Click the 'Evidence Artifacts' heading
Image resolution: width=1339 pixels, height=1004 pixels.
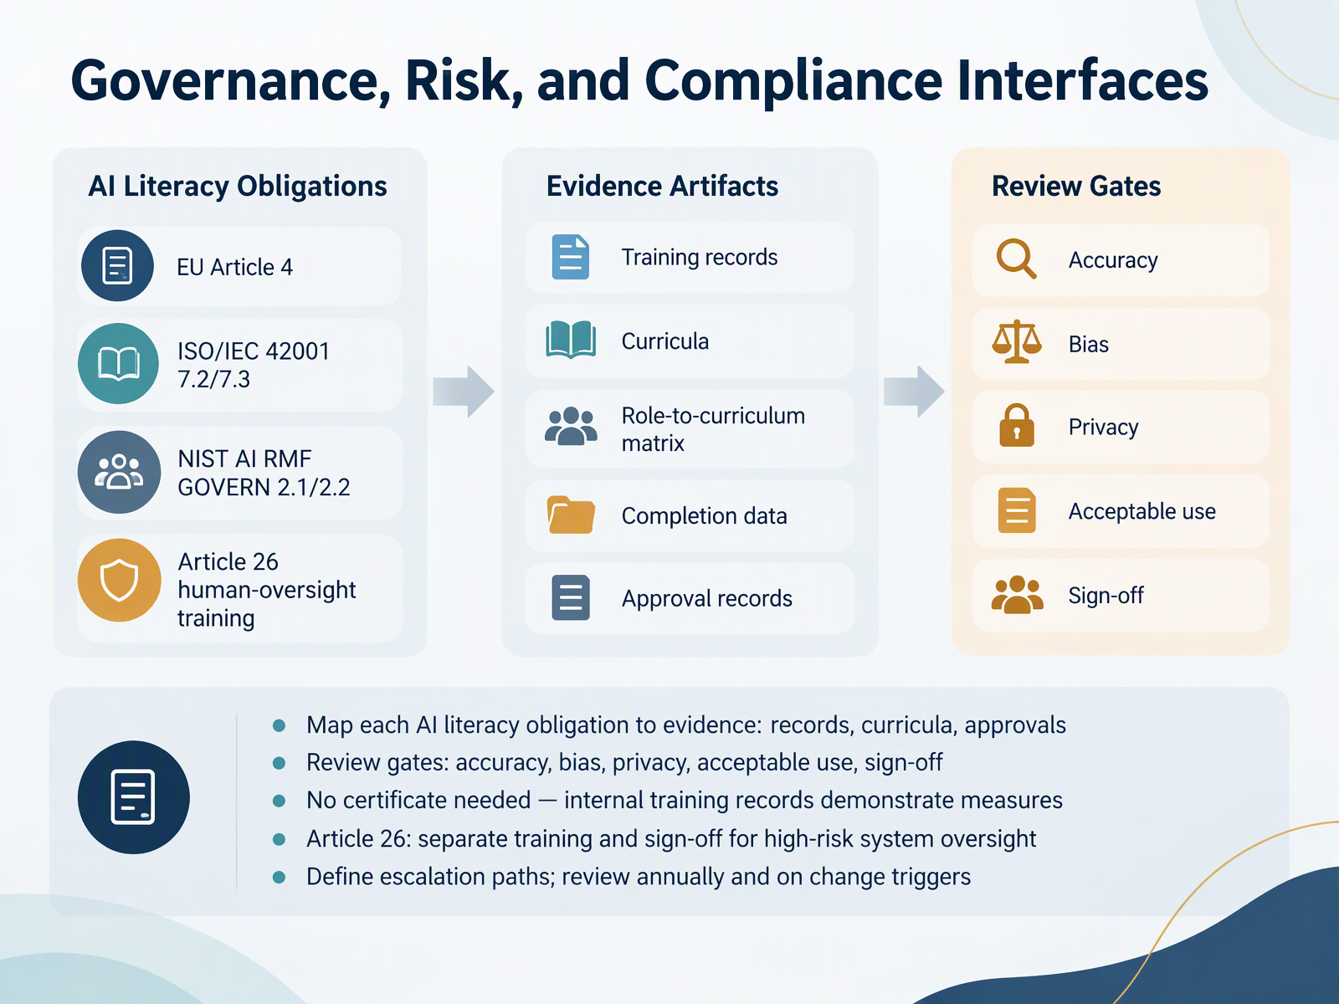662,186
